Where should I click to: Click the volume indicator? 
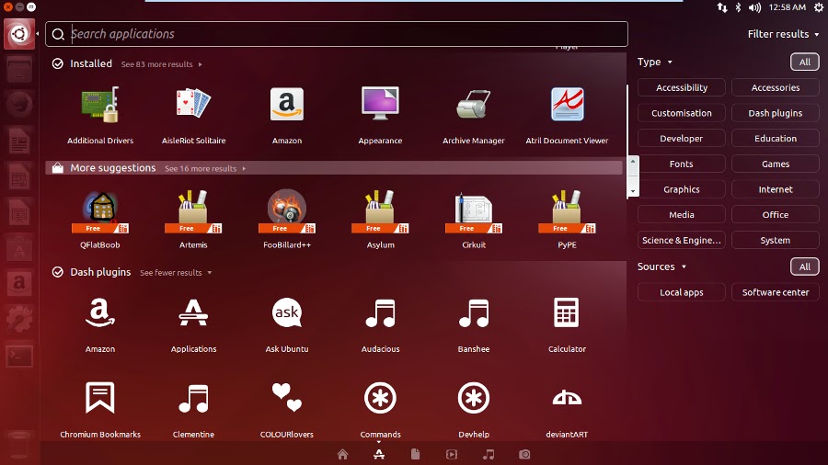click(x=754, y=6)
